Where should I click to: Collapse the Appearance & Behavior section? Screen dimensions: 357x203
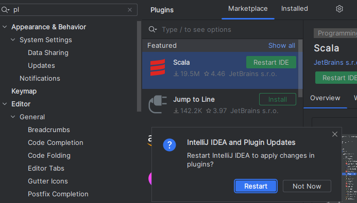click(x=5, y=27)
